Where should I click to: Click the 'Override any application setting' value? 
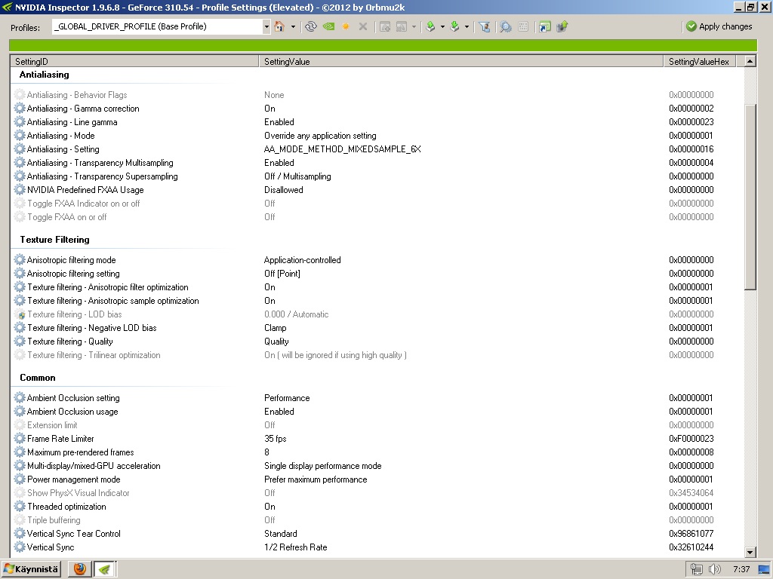(320, 136)
